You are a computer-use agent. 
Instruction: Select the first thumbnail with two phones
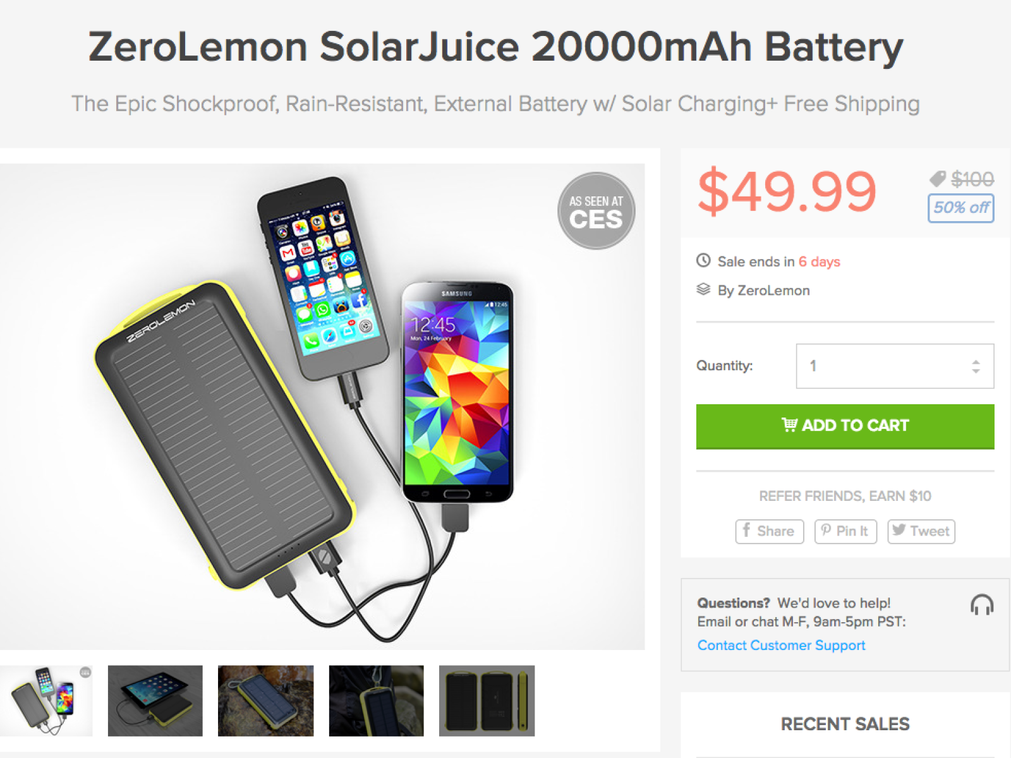[x=46, y=701]
